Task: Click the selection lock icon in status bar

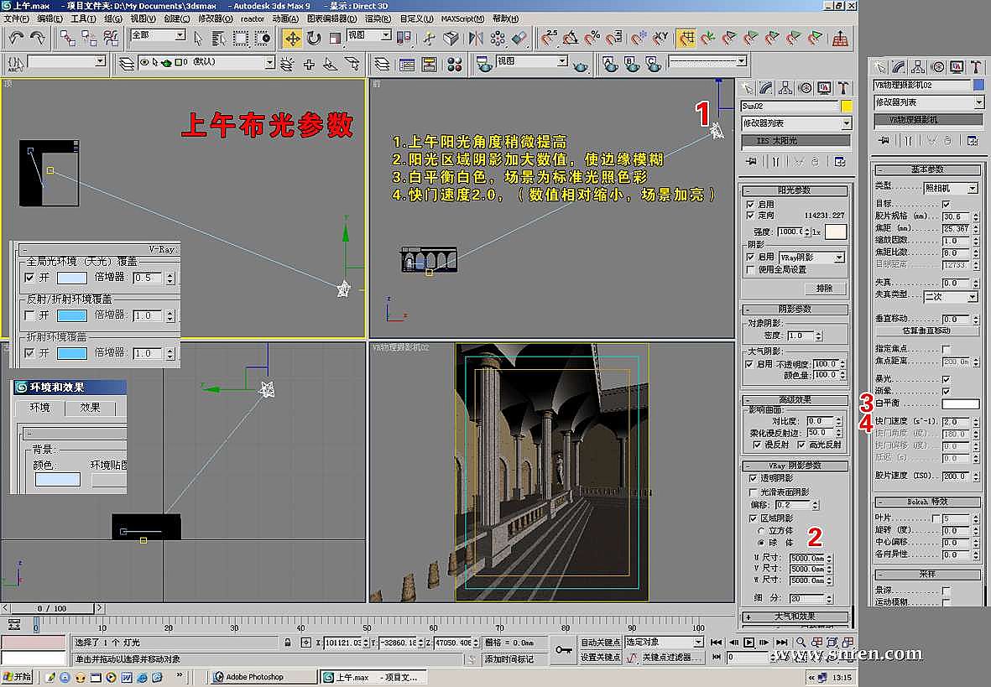Action: (288, 643)
